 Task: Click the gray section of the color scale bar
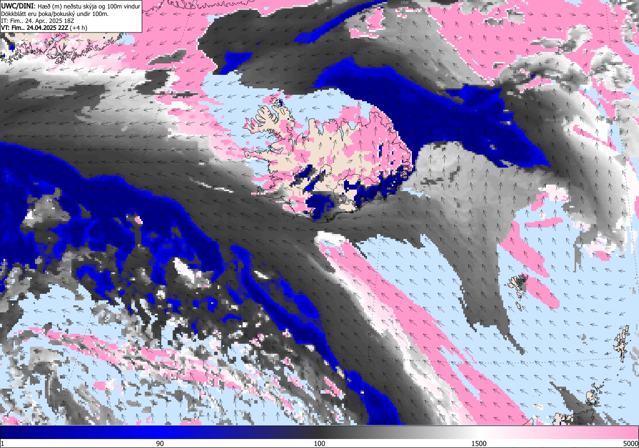coord(379,432)
